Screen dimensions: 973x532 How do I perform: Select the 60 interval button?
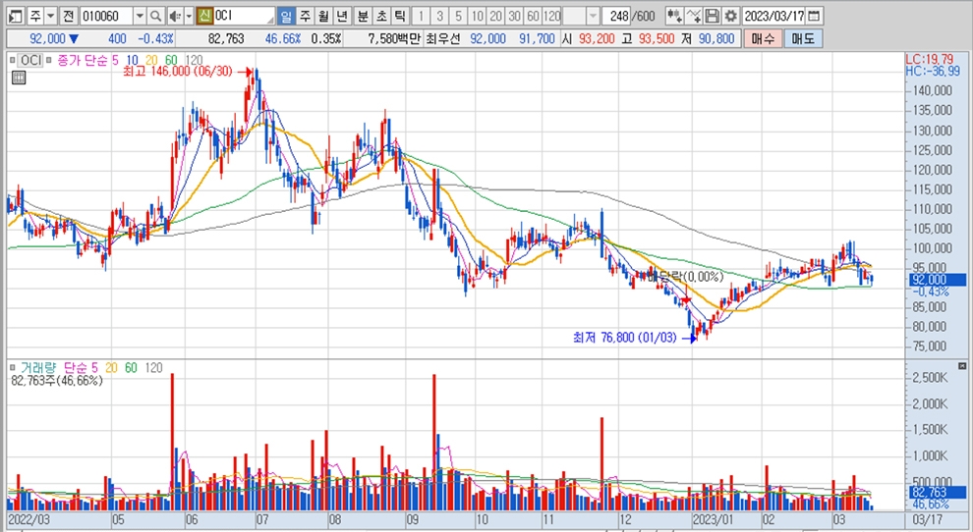click(x=533, y=16)
